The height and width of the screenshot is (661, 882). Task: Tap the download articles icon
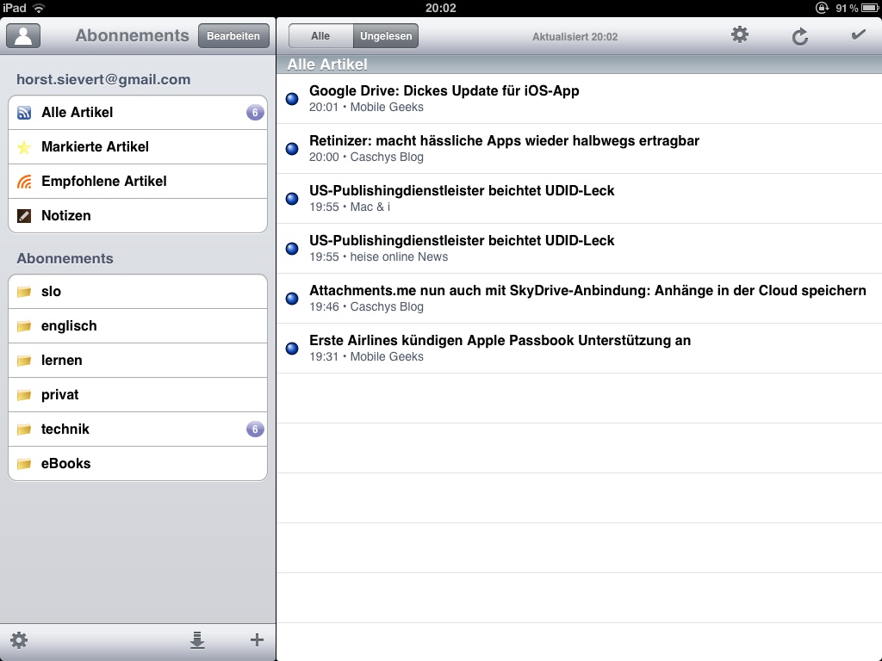click(197, 640)
